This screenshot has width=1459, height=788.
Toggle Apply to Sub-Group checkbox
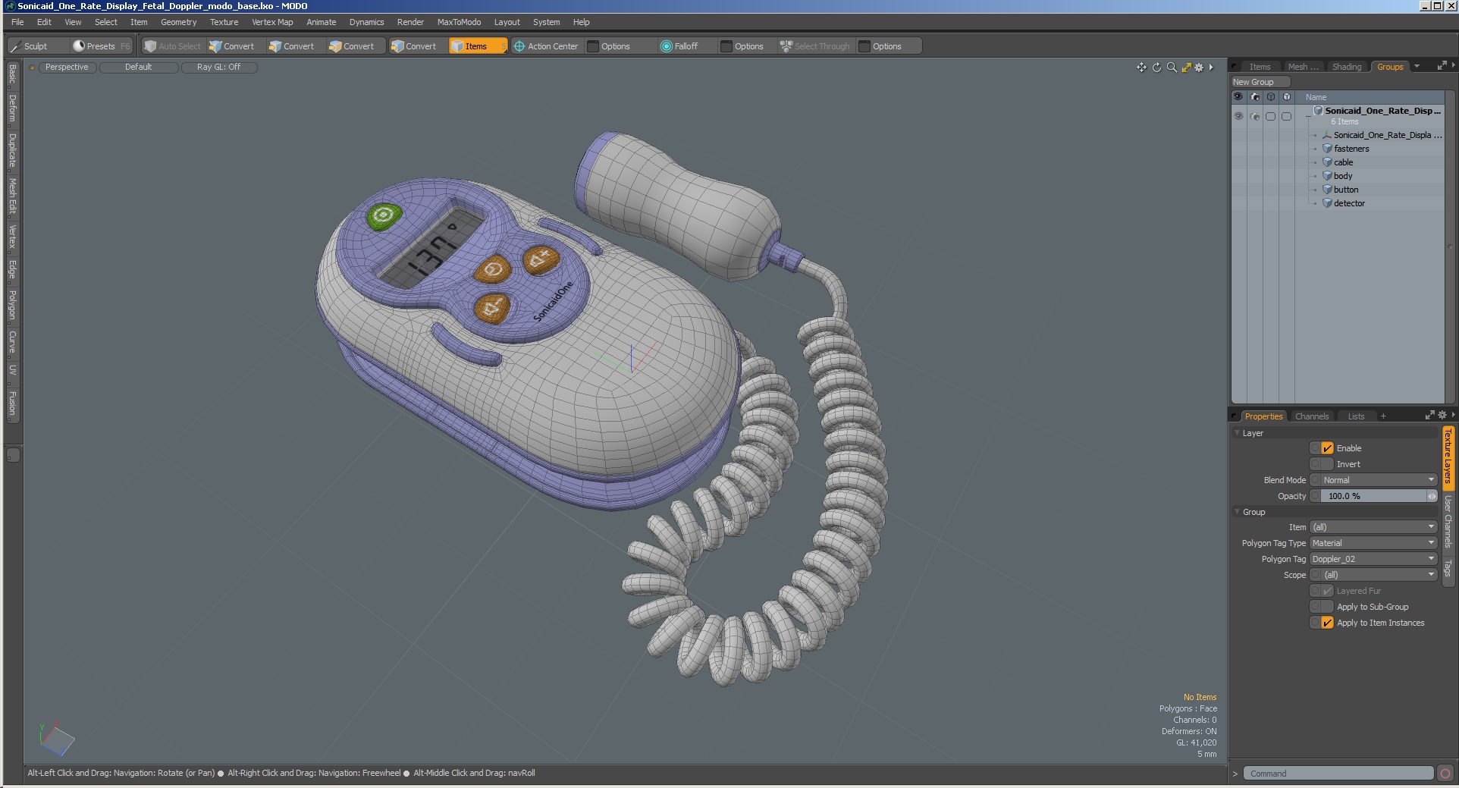[x=1327, y=607]
